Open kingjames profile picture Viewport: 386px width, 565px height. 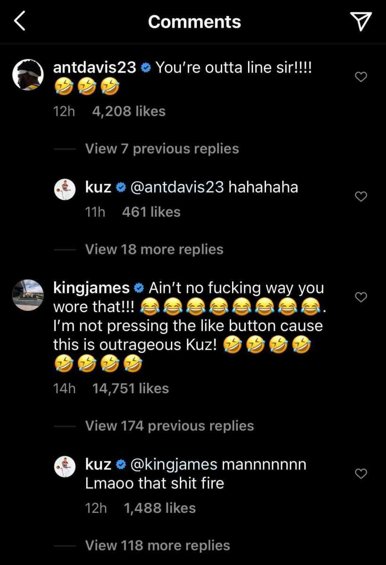coord(28,295)
